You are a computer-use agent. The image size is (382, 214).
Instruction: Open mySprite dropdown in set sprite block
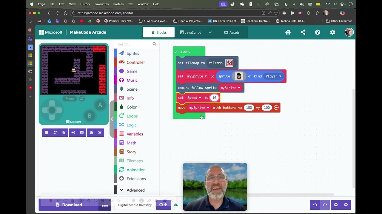[x=197, y=76]
